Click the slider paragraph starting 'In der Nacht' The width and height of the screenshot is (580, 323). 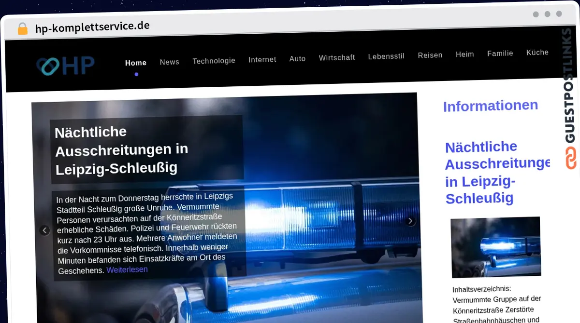[x=148, y=234]
